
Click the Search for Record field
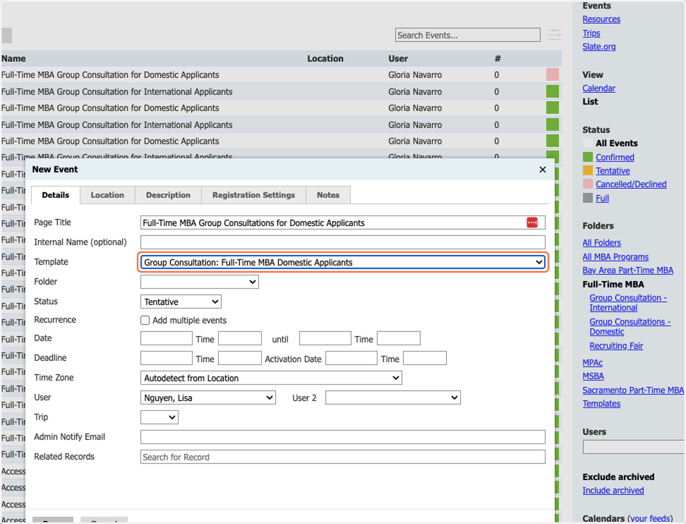[343, 457]
